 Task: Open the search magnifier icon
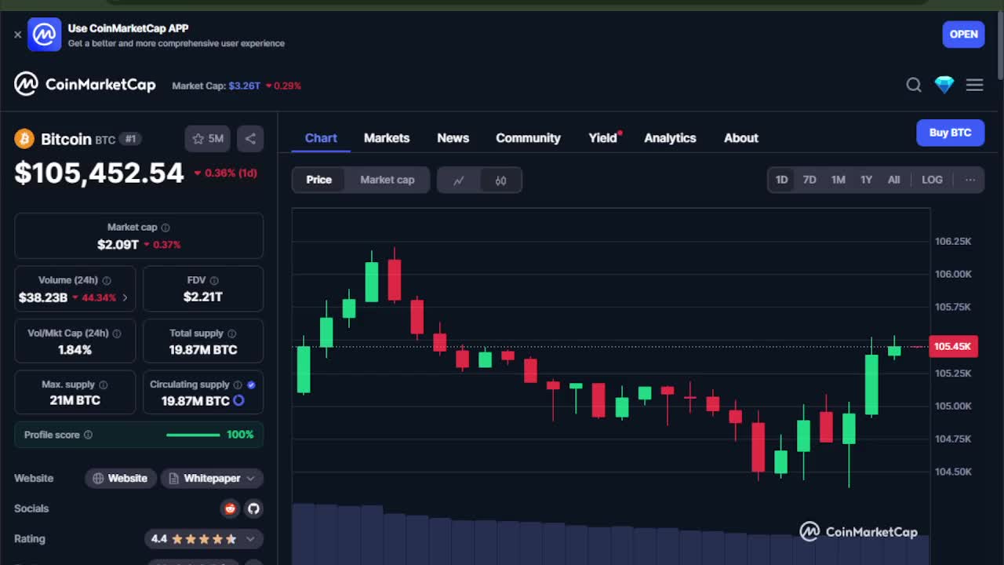coord(914,85)
